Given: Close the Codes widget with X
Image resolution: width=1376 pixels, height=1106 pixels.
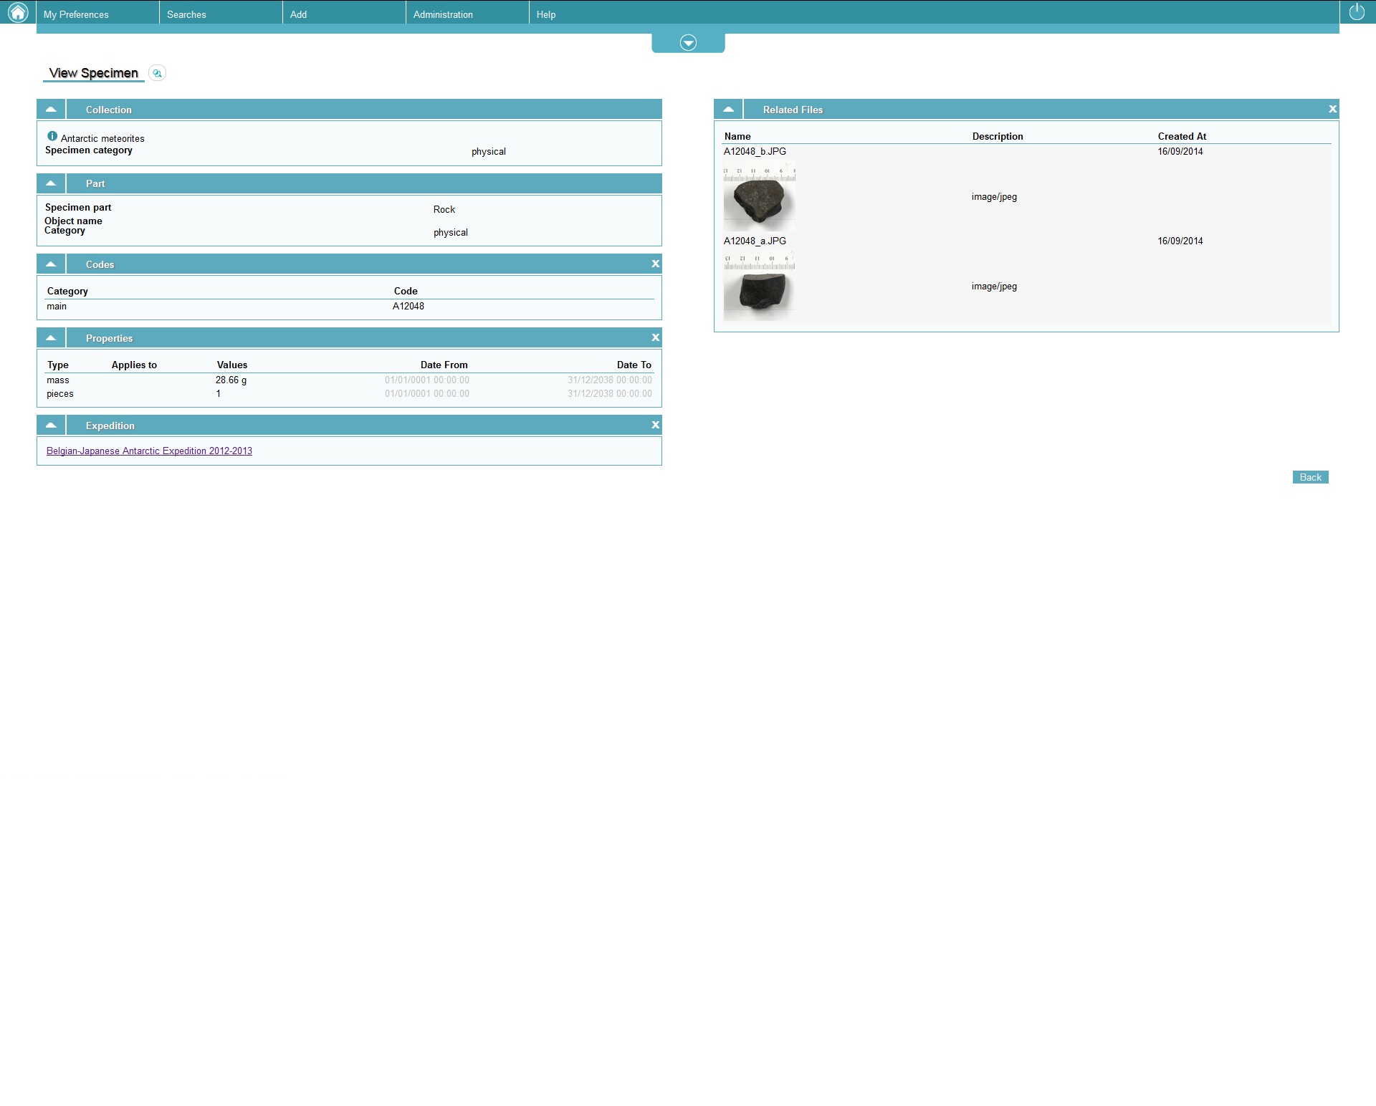Looking at the screenshot, I should [x=655, y=264].
